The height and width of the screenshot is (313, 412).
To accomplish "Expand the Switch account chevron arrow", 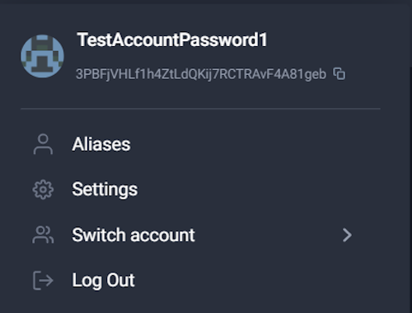I will point(347,235).
